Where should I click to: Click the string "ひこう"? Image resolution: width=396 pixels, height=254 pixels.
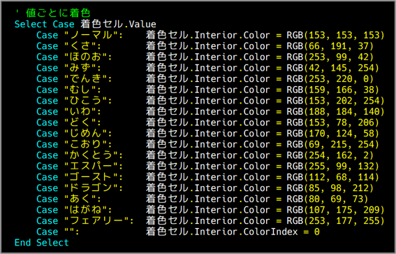(x=85, y=101)
